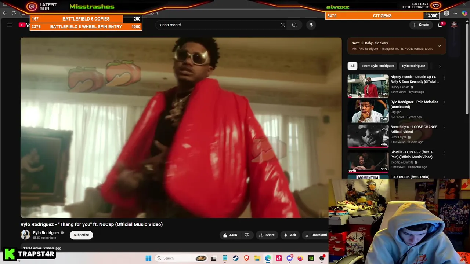Open the Nipsey Hussle Double Up thumbnail
470x264 pixels.
click(x=368, y=86)
